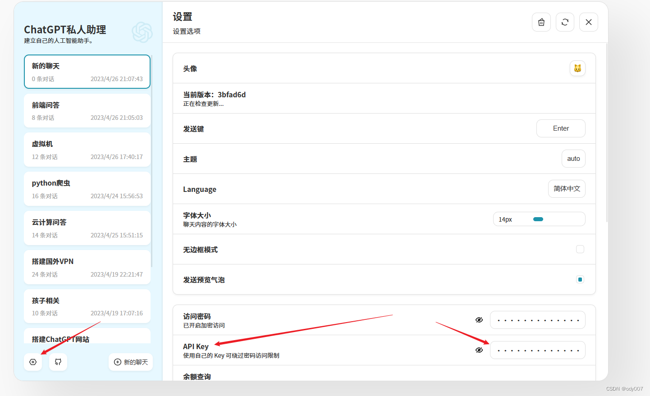Image resolution: width=650 pixels, height=396 pixels.
Task: Open the 虚拟机 conversation
Action: click(x=87, y=150)
